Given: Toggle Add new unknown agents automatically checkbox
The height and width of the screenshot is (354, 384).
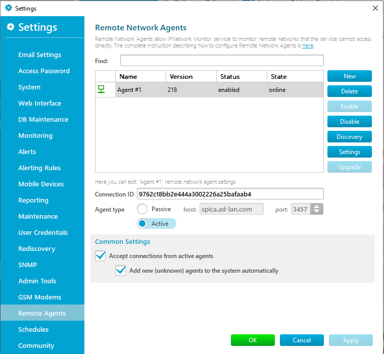Looking at the screenshot, I should pos(120,271).
